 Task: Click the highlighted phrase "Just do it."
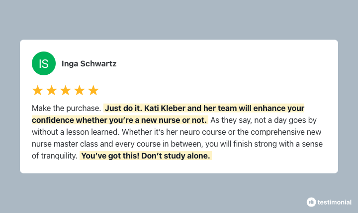coord(123,108)
